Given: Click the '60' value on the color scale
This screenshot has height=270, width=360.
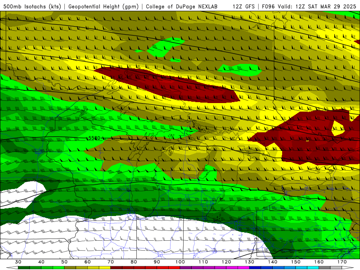Looking at the screenshot, I should pos(87,262).
